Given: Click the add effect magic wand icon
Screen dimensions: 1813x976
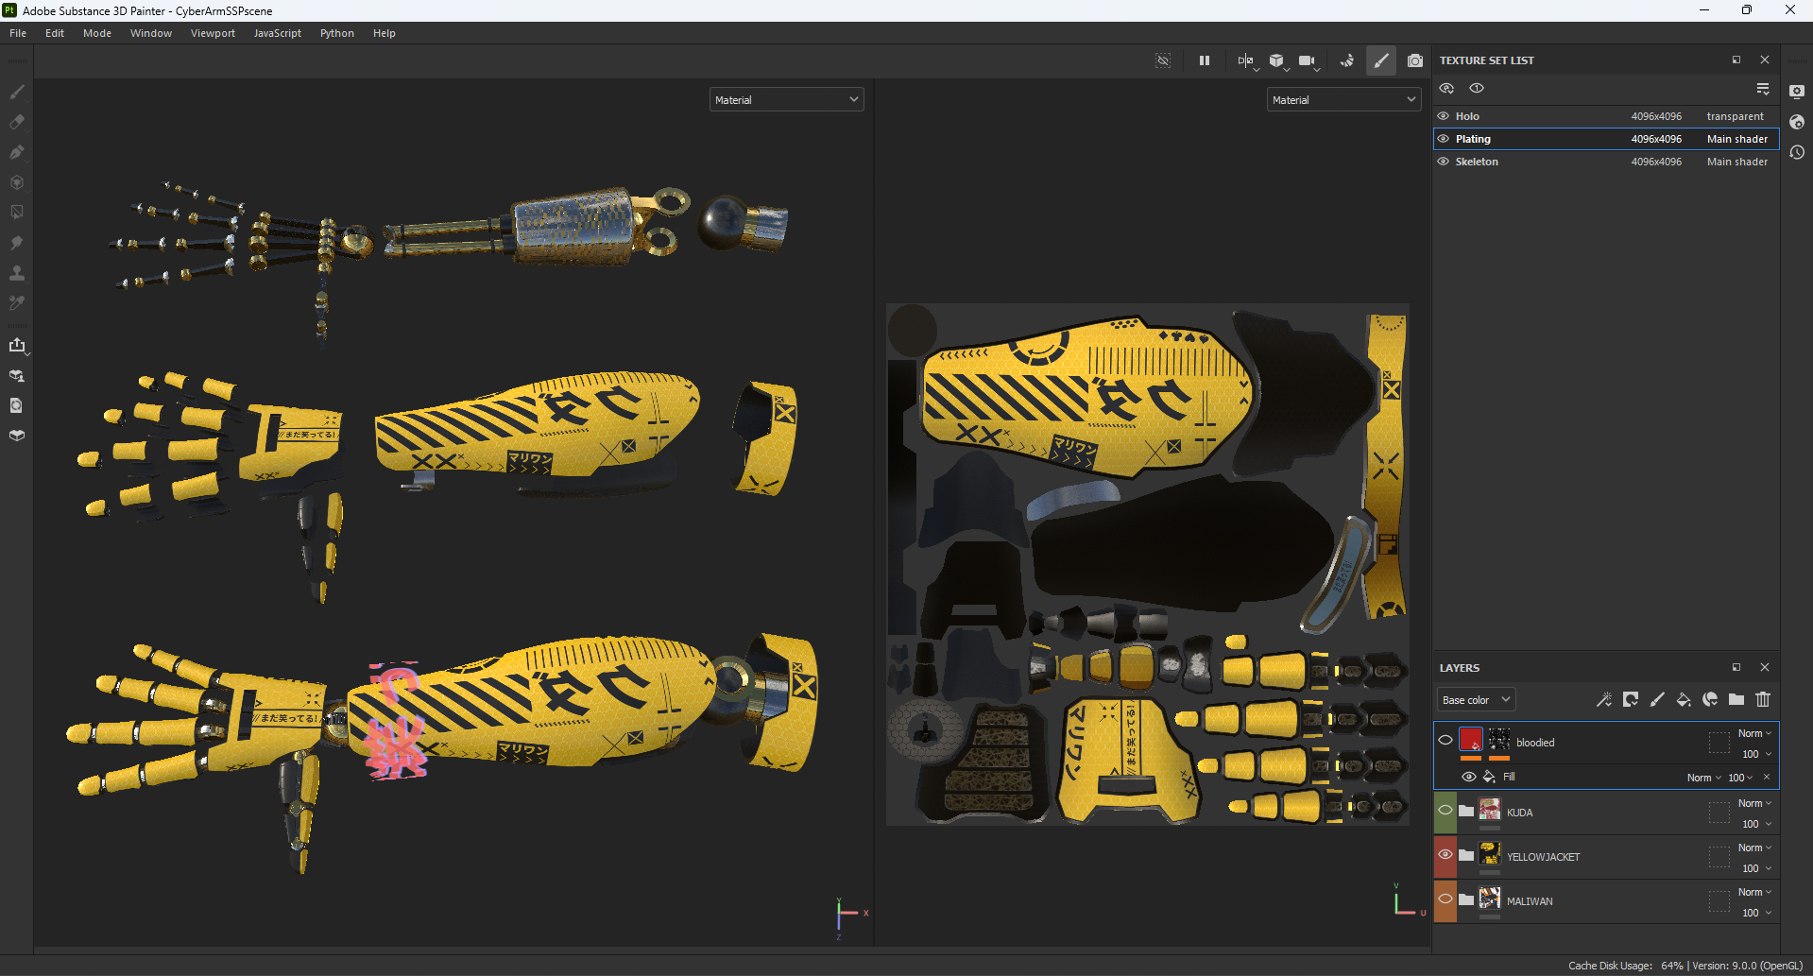Looking at the screenshot, I should 1604,699.
